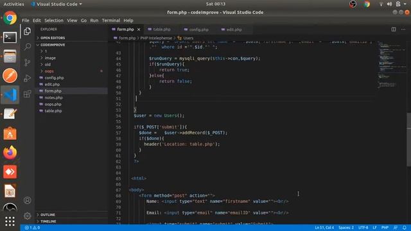Open the volume indicator in top bar
Image resolution: width=411 pixels, height=231 pixels.
pyautogui.click(x=389, y=4)
